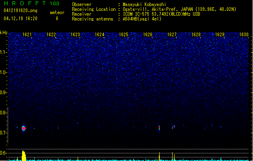253x161 pixels.
Task: Click the 0.7 kHz frequency label
Action: (x=3, y=133)
